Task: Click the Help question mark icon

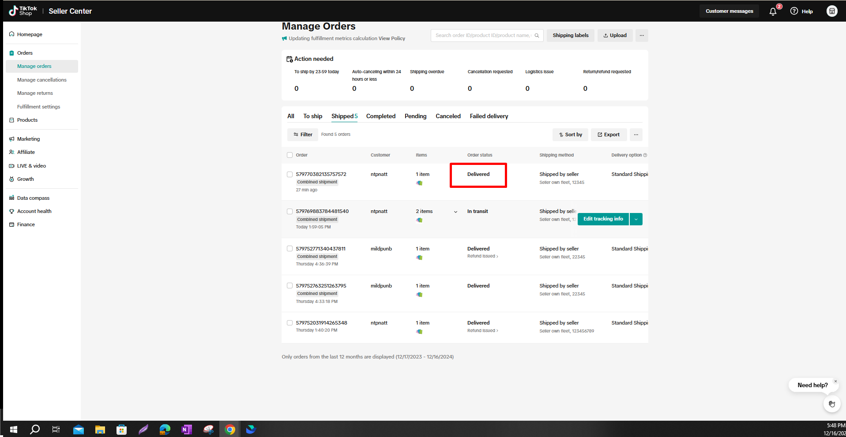Action: pyautogui.click(x=794, y=11)
